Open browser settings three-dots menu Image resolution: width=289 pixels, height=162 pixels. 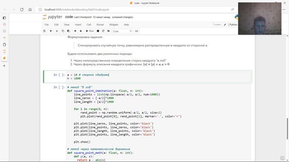click(x=284, y=9)
